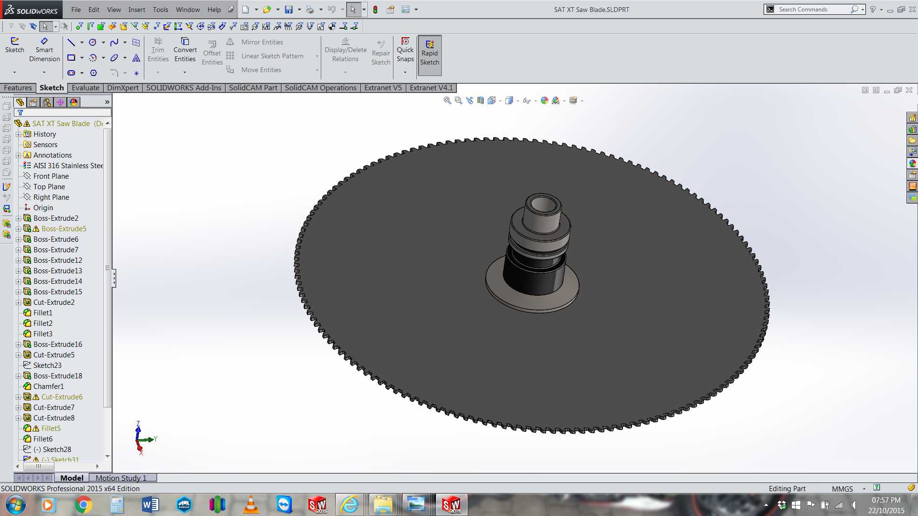The image size is (918, 516).
Task: Click the Open document folder icon
Action: 267,10
